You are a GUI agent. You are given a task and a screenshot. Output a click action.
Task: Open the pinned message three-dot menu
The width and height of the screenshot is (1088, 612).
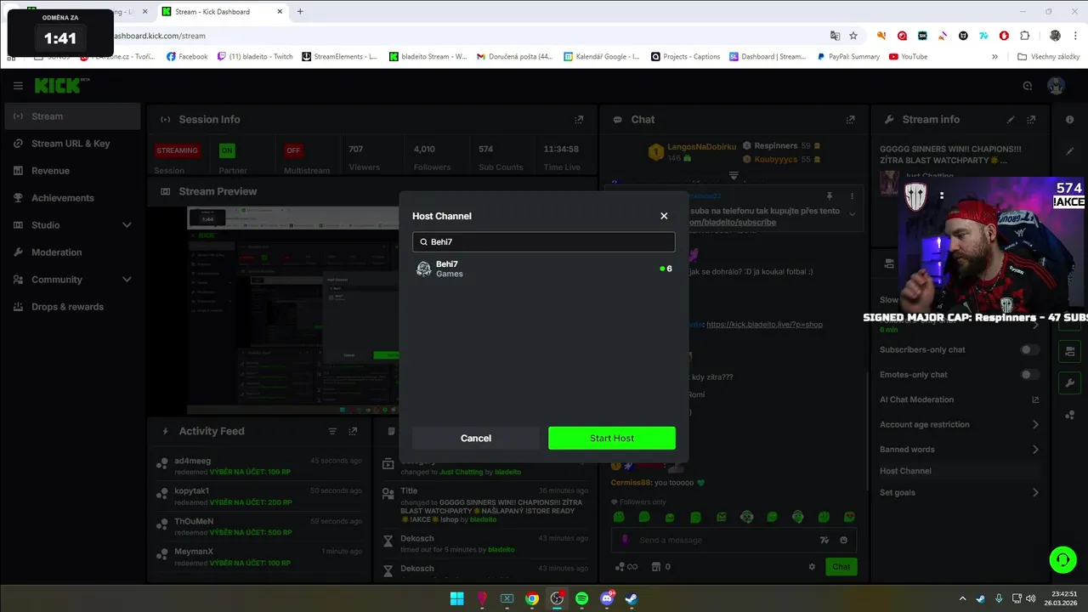pos(852,196)
